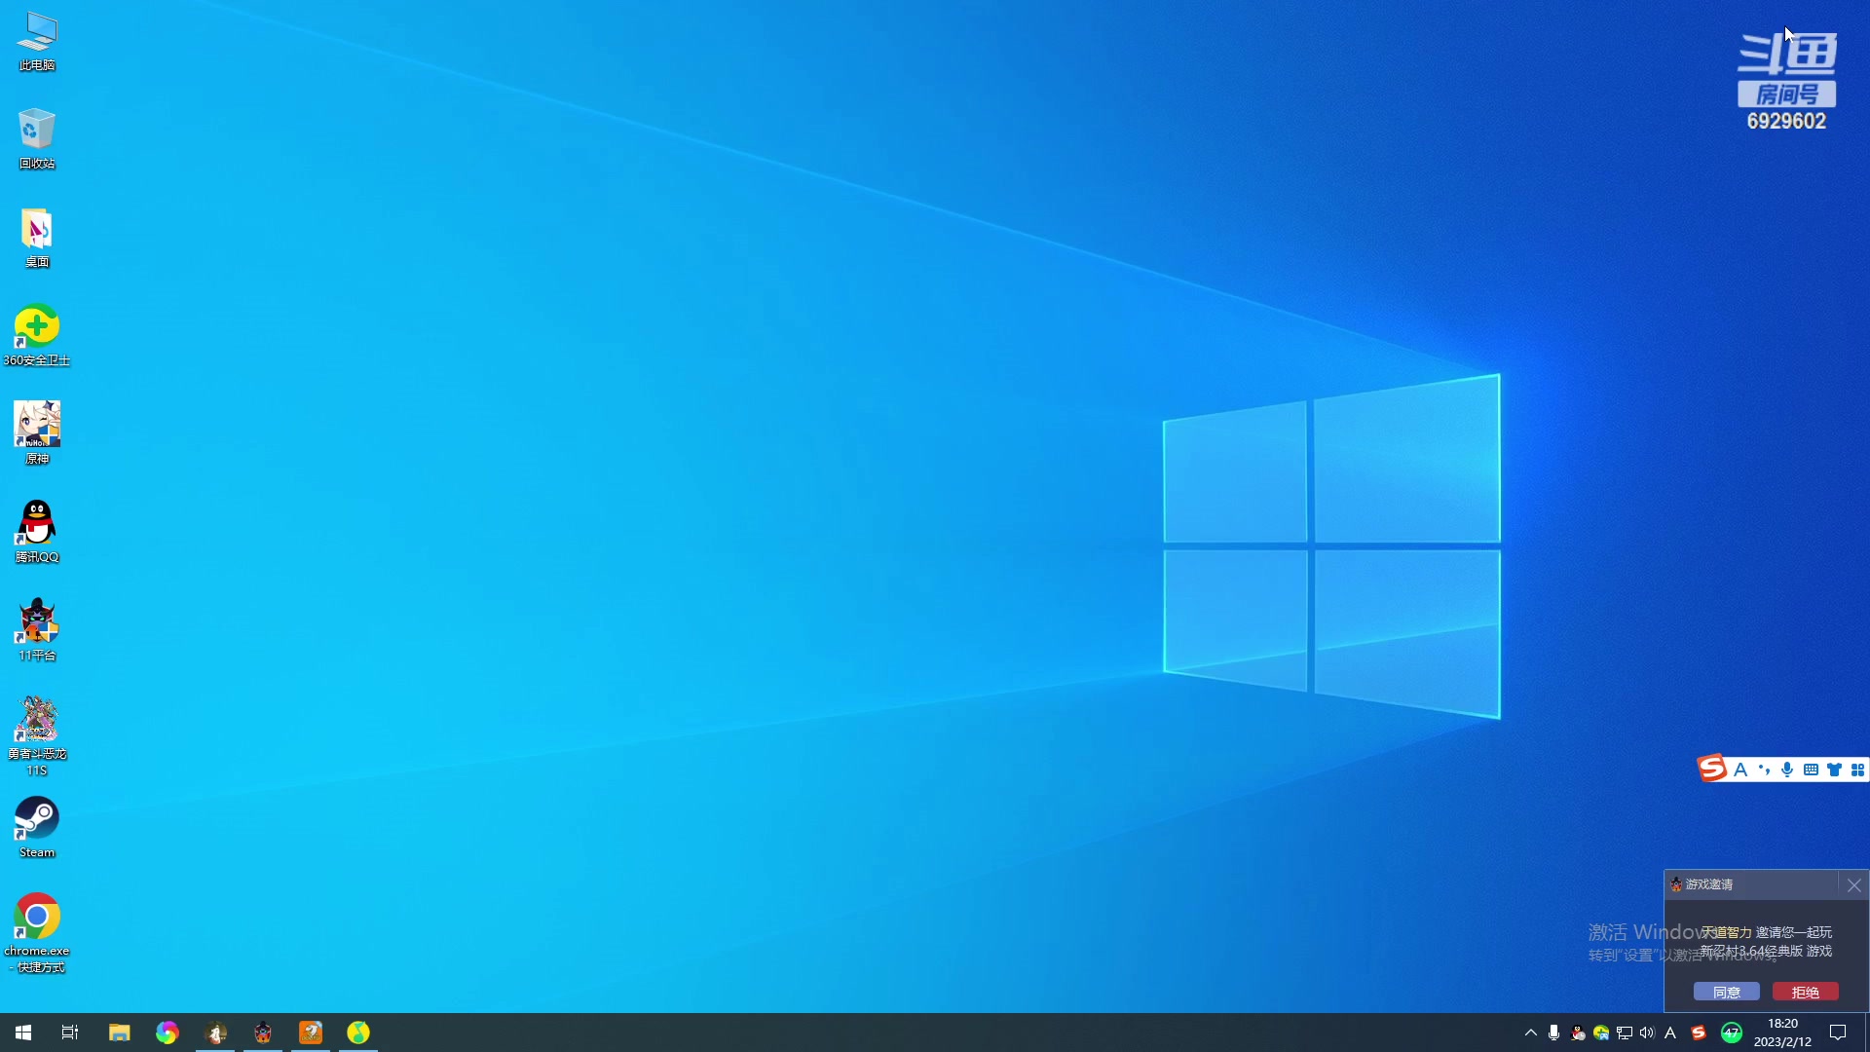This screenshot has width=1870, height=1052.
Task: Open the 此电脑 (This PC) desktop icon
Action: click(x=37, y=41)
